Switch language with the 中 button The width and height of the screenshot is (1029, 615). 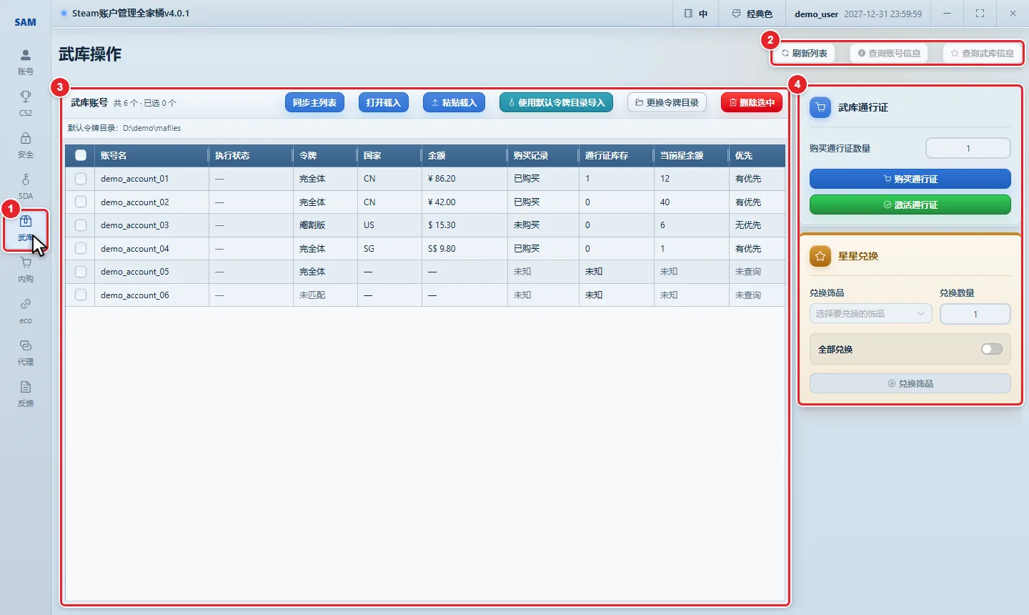click(696, 14)
